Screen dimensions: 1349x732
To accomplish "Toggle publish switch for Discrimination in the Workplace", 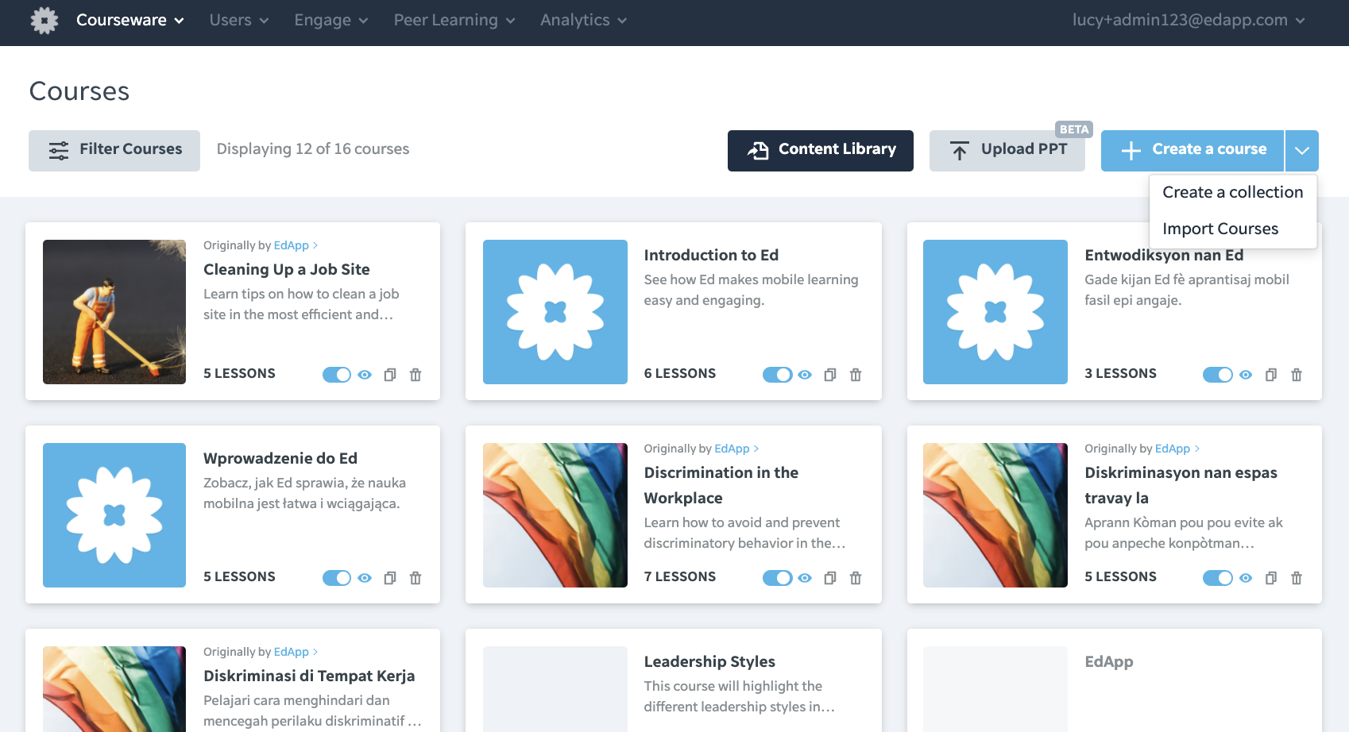I will pyautogui.click(x=777, y=578).
